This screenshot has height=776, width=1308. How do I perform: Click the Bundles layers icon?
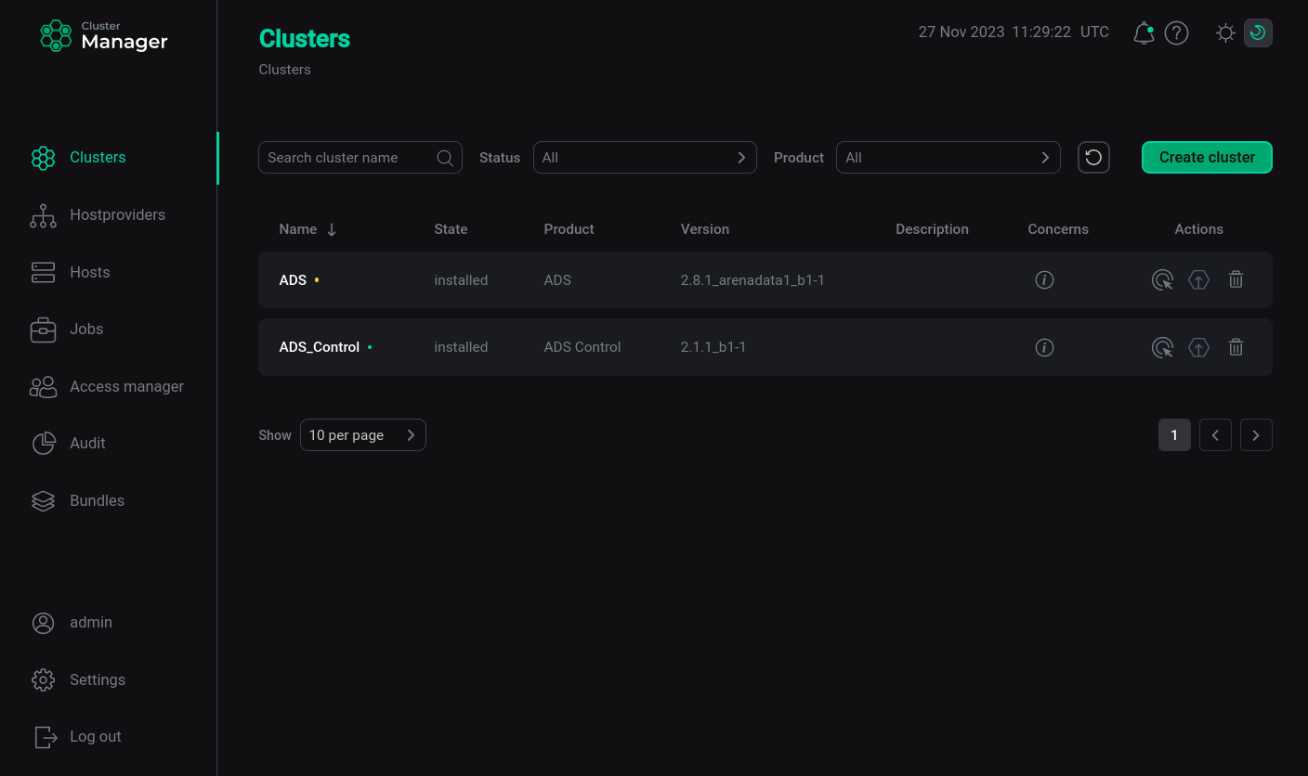click(43, 501)
